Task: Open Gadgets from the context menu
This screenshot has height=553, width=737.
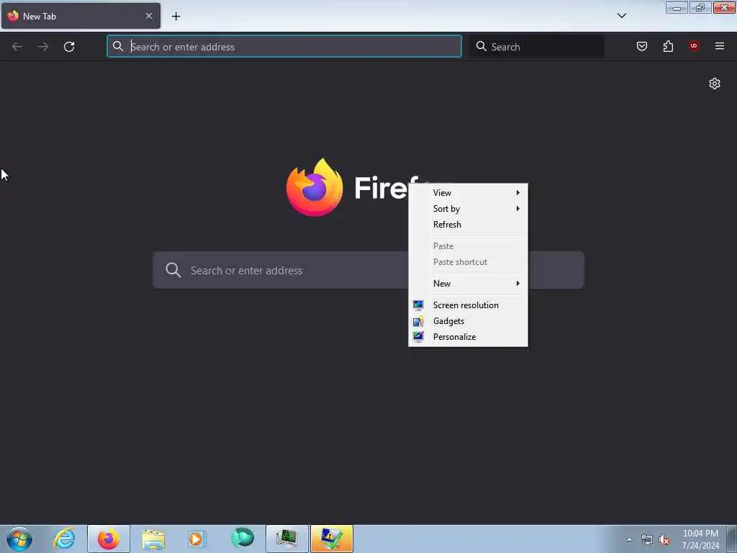Action: tap(468, 321)
